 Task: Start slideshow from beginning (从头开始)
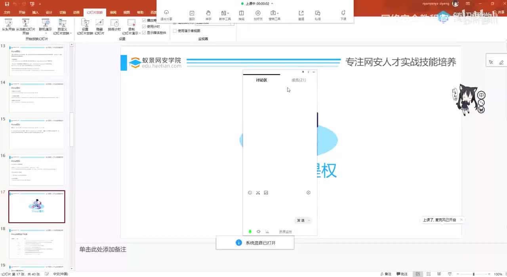click(x=8, y=26)
